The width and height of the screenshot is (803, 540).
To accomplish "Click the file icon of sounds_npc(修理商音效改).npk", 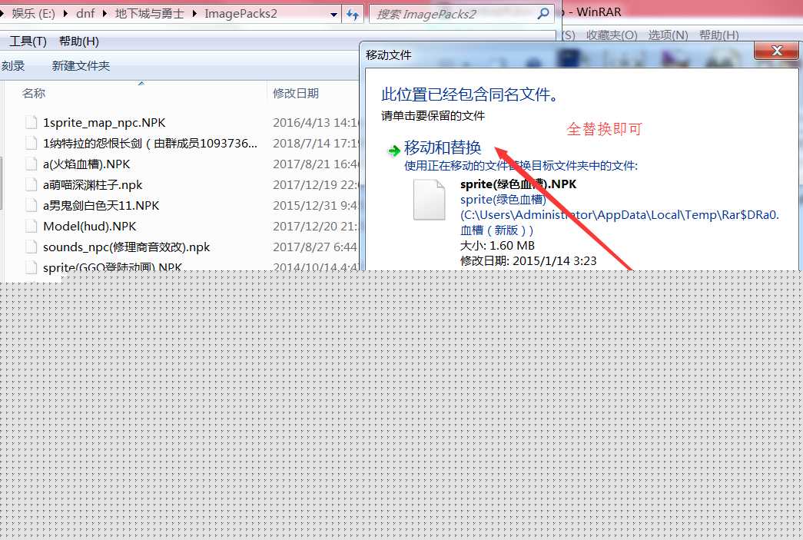I will [32, 247].
